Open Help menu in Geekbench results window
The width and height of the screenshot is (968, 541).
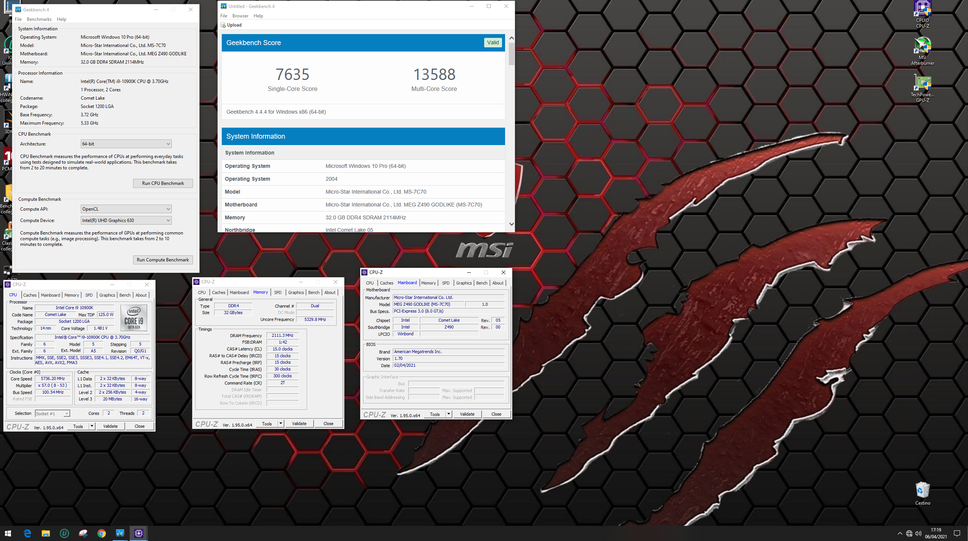click(x=258, y=16)
